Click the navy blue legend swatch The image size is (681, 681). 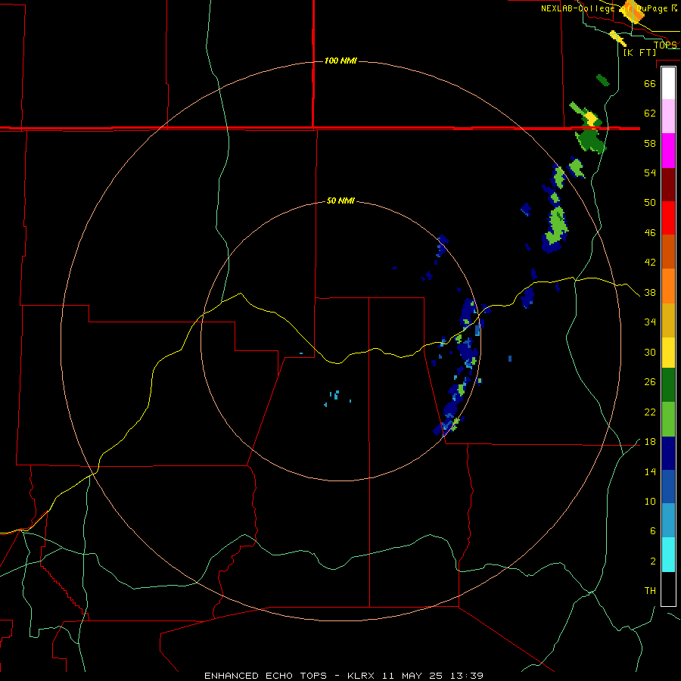click(x=668, y=453)
